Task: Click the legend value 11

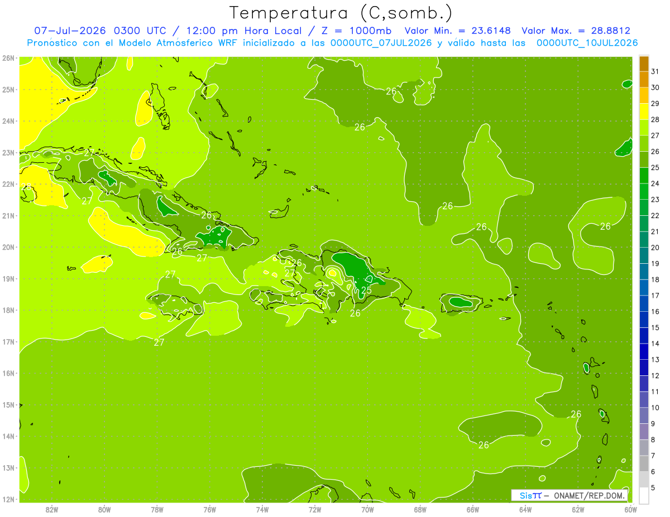Action: [x=655, y=392]
